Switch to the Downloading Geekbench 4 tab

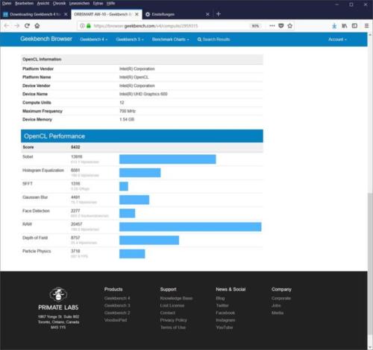35,14
